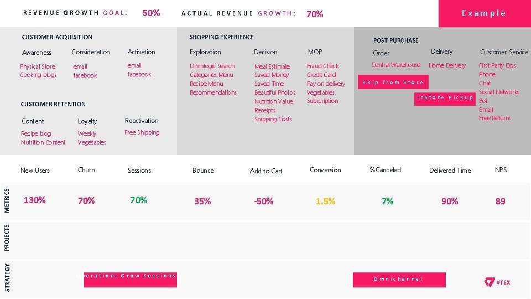The image size is (531, 299).
Task: Click the Post Purchase section heading
Action: click(395, 40)
